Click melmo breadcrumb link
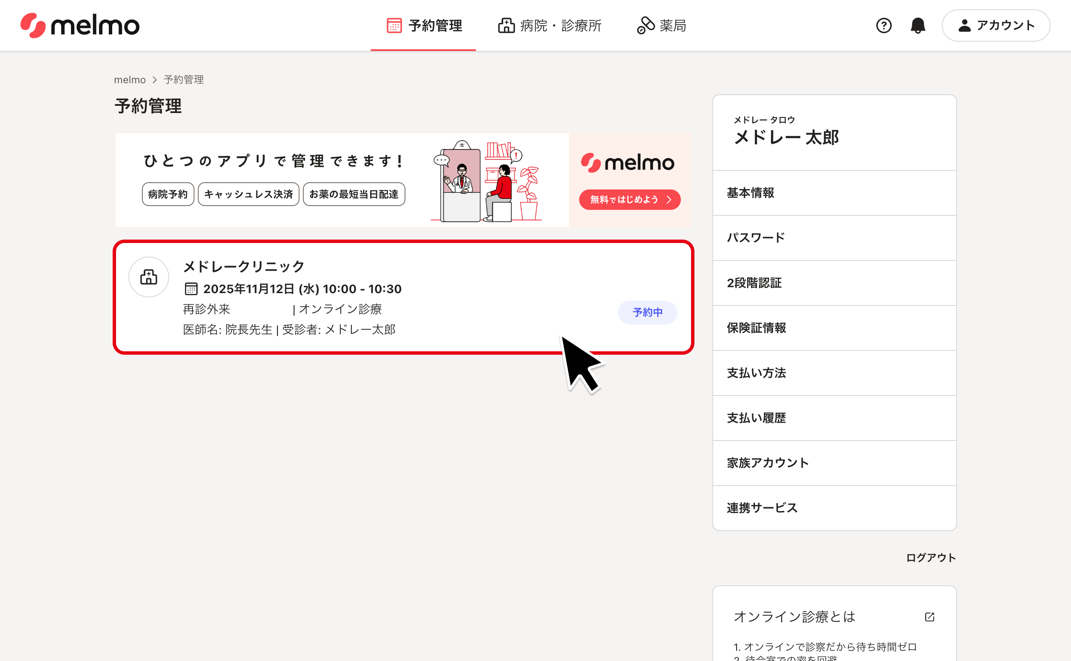Image resolution: width=1071 pixels, height=661 pixels. 130,79
